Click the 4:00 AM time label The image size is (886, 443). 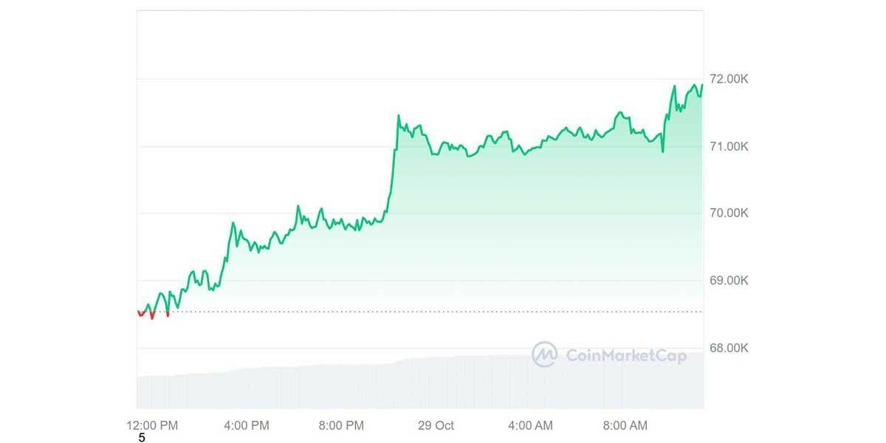coord(529,425)
